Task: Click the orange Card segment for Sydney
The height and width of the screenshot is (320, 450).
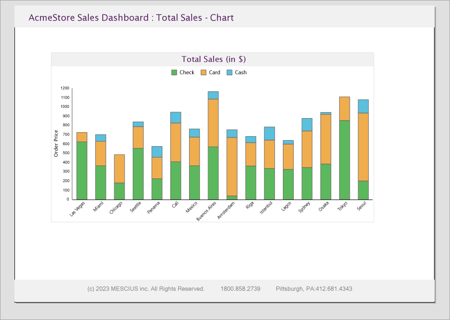Action: 307,149
